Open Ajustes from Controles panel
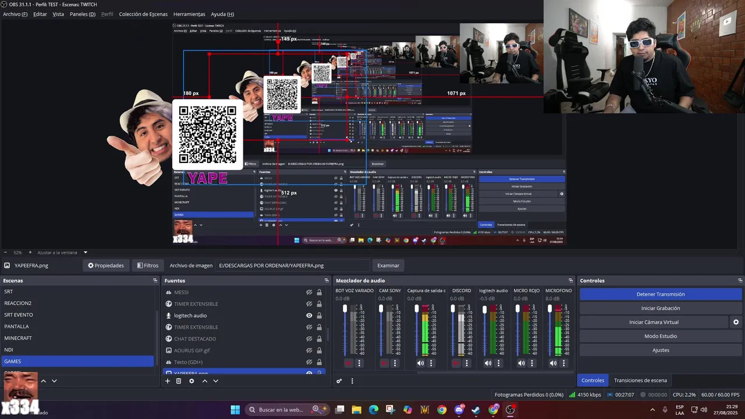Image resolution: width=745 pixels, height=419 pixels. point(661,350)
